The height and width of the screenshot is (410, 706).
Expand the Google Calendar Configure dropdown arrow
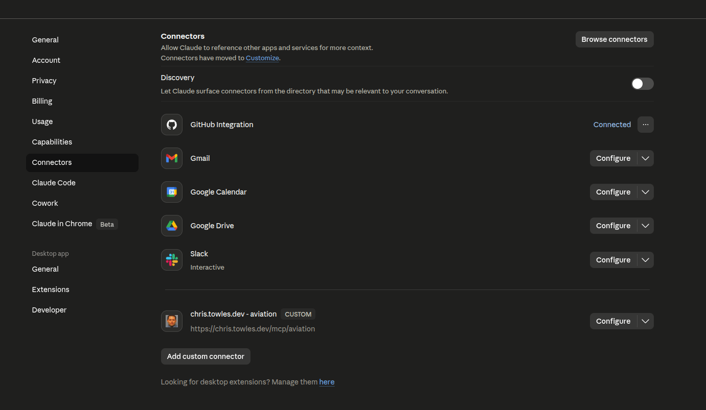(x=646, y=192)
